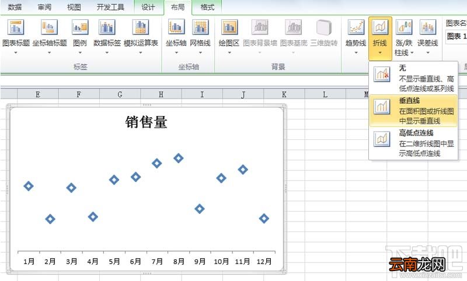Expand the 坐标轴 dropdown arrow

pos(176,52)
